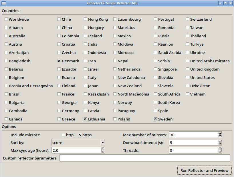Deselect the Lithuania checkbox
The height and width of the screenshot is (177, 234).
tap(86, 119)
